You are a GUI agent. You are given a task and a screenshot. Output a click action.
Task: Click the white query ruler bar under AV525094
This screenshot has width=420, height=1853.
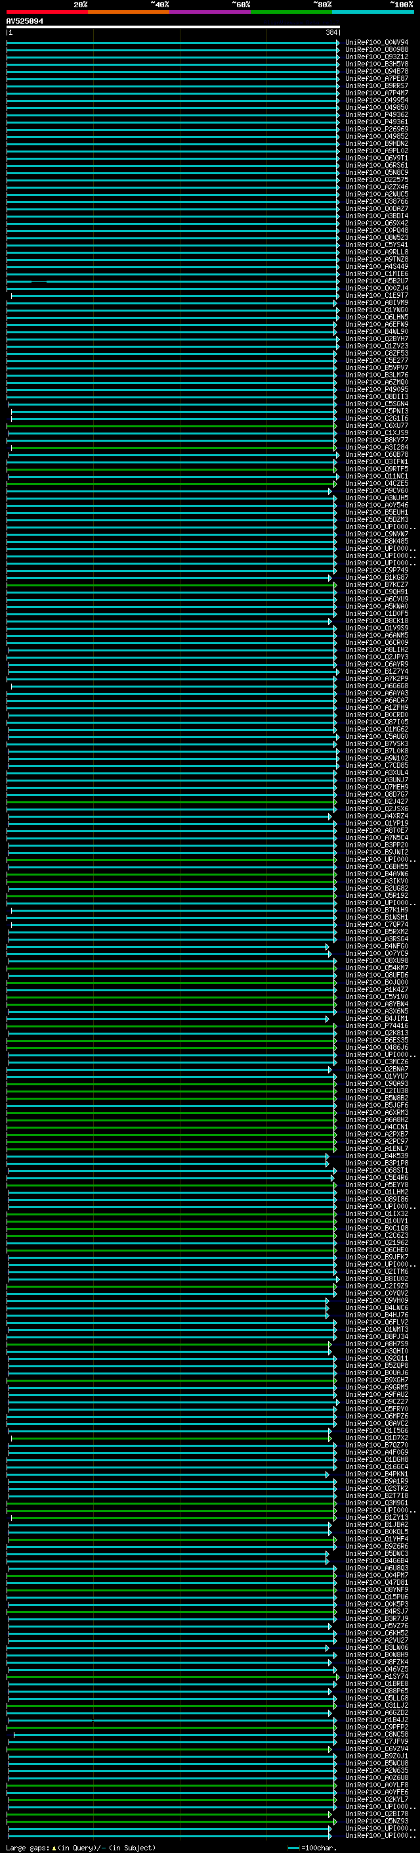(x=173, y=28)
